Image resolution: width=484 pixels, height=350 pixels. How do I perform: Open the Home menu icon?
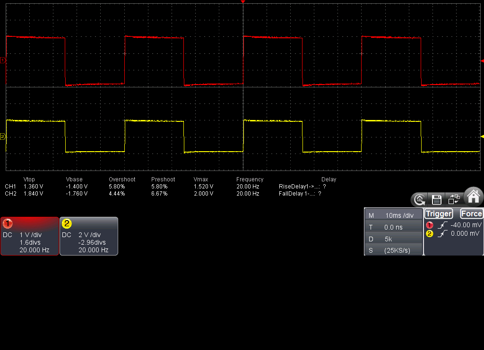(474, 196)
